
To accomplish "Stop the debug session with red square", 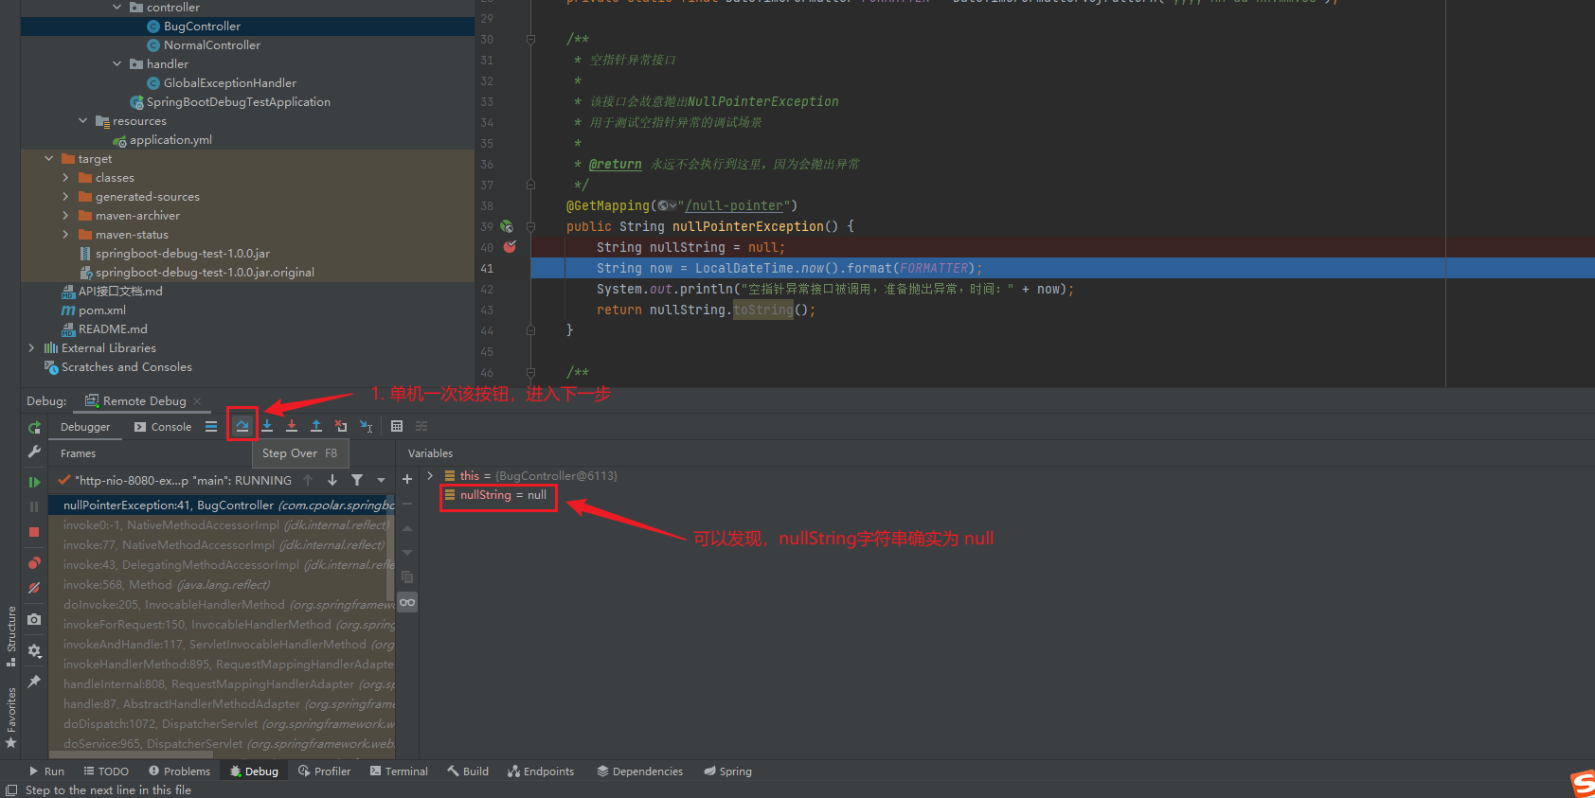I will (x=34, y=532).
